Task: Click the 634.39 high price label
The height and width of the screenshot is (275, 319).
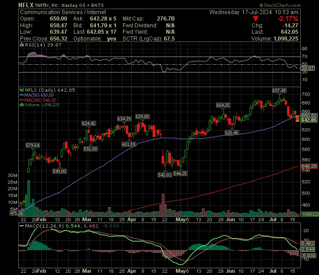Action: click(124, 119)
